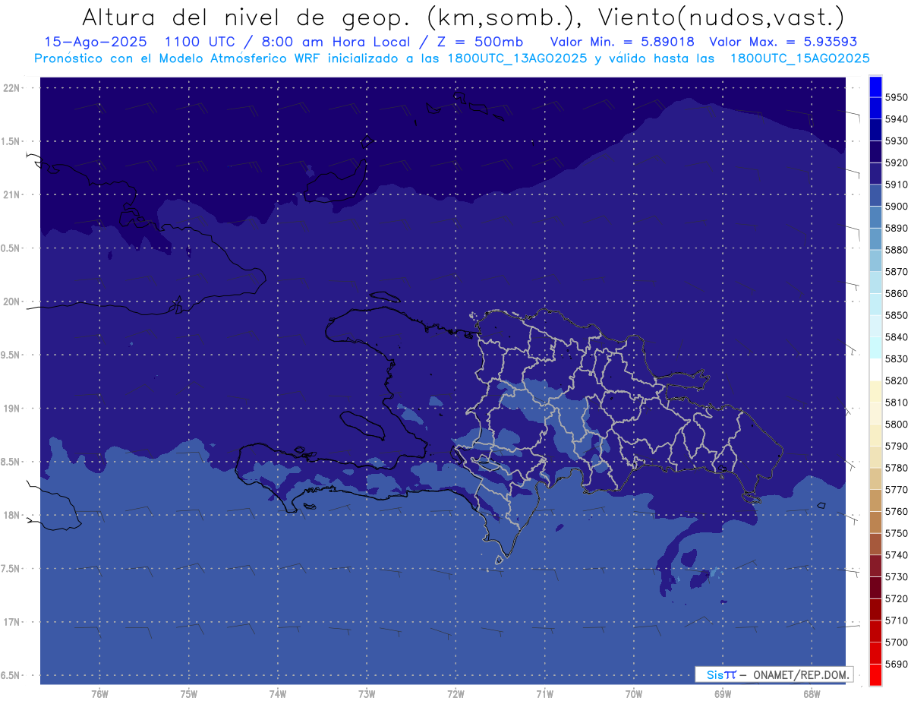The height and width of the screenshot is (704, 911).
Task: Click the 17N latitude axis label
Action: [x=13, y=622]
